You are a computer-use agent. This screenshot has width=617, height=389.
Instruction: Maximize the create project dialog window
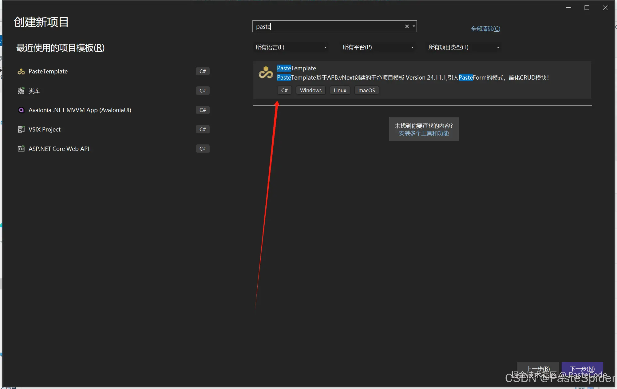click(587, 8)
